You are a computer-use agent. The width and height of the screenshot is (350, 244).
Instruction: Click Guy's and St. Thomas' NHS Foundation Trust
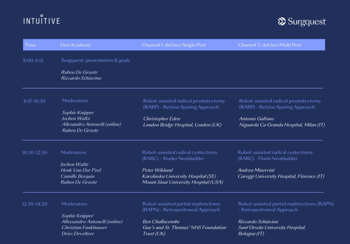184,230
